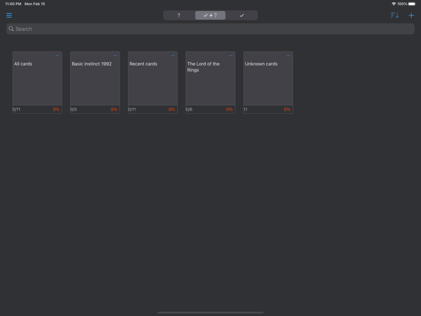Open the sort order options
The width and height of the screenshot is (421, 316).
(395, 16)
